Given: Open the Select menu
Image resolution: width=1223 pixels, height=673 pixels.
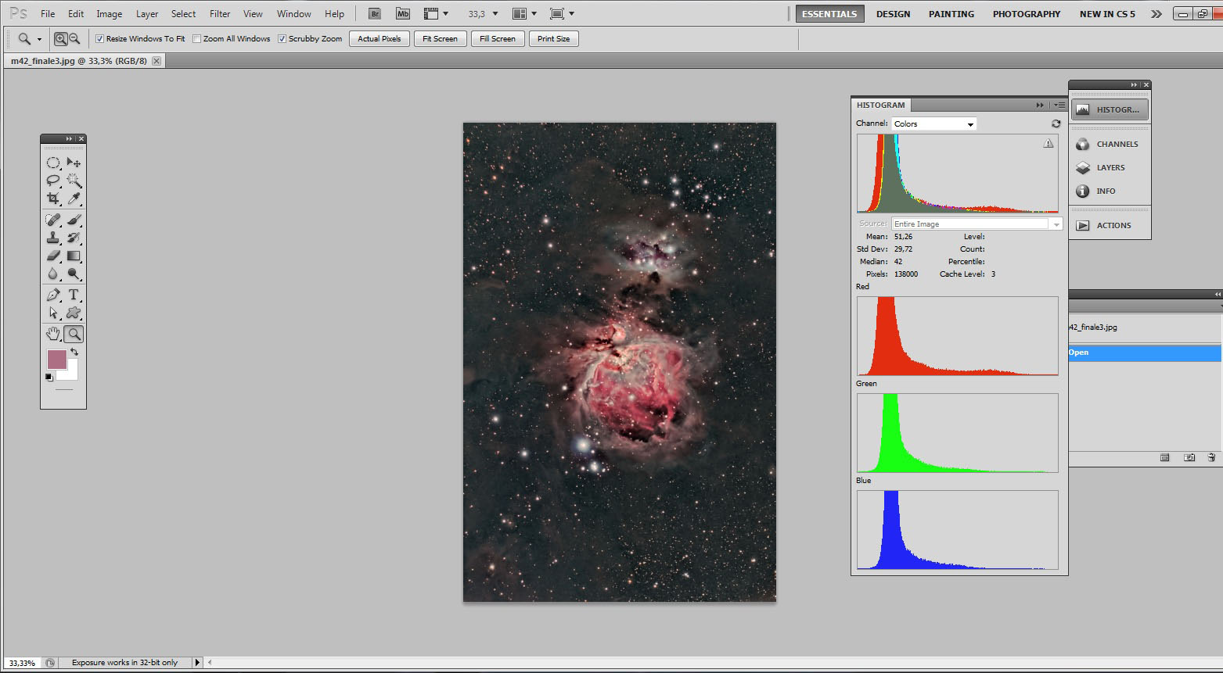Looking at the screenshot, I should tap(184, 14).
